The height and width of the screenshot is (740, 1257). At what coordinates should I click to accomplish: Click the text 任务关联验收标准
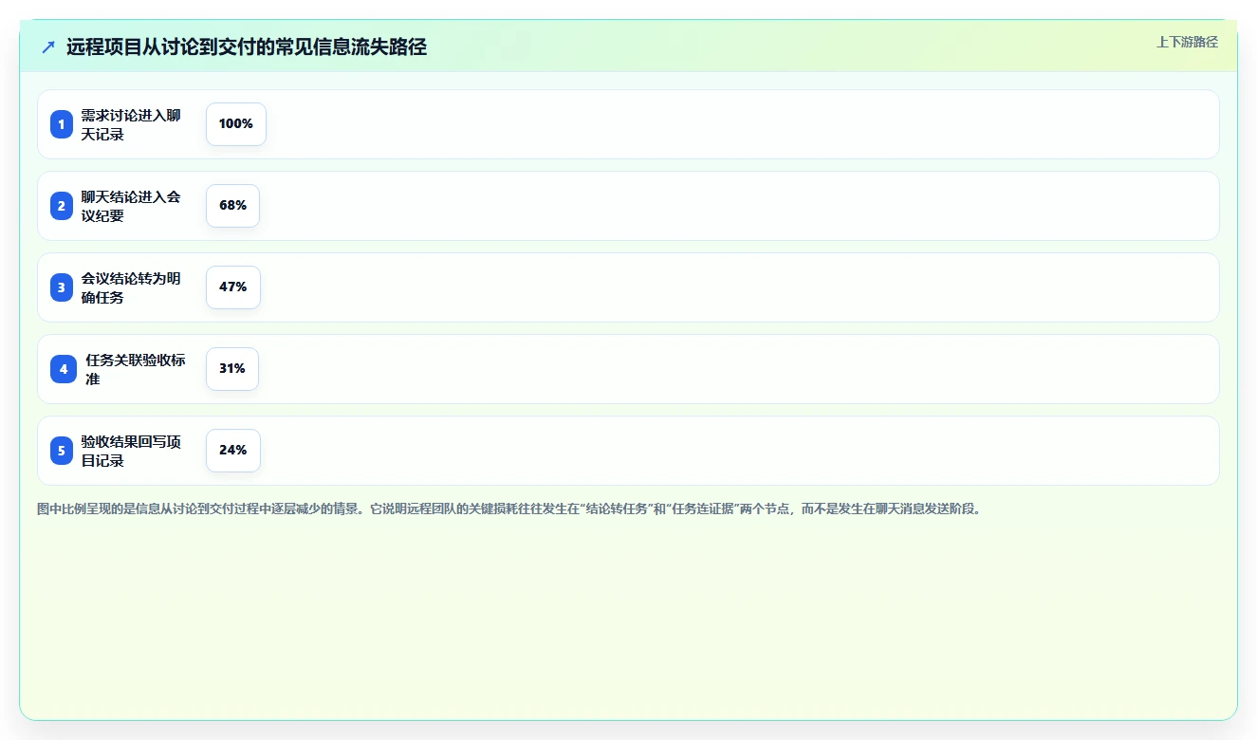pyautogui.click(x=136, y=369)
